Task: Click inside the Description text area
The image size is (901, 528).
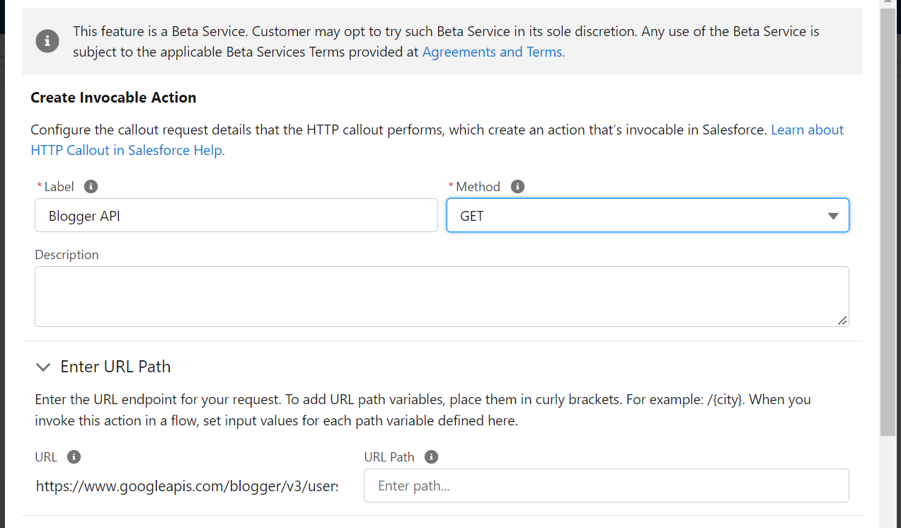Action: point(442,297)
